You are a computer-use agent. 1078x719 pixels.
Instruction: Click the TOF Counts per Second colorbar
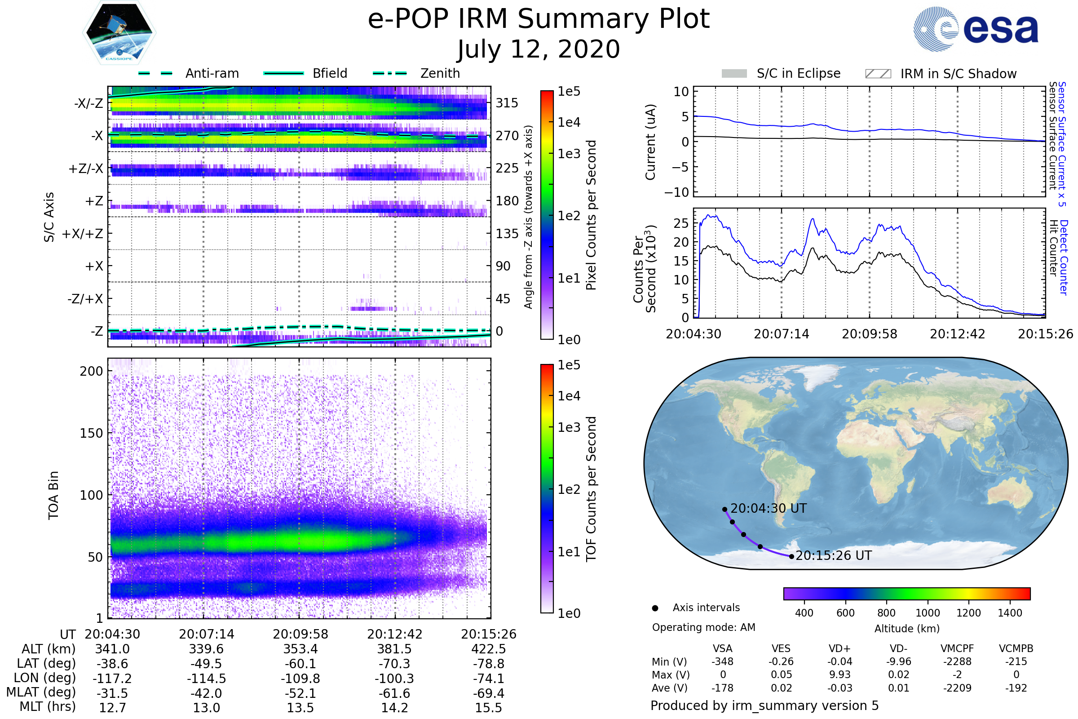547,488
